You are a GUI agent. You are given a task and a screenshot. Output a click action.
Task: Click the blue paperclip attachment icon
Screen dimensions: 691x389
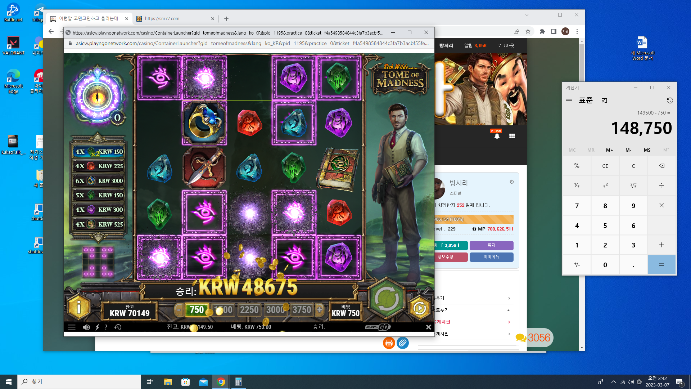point(403,343)
